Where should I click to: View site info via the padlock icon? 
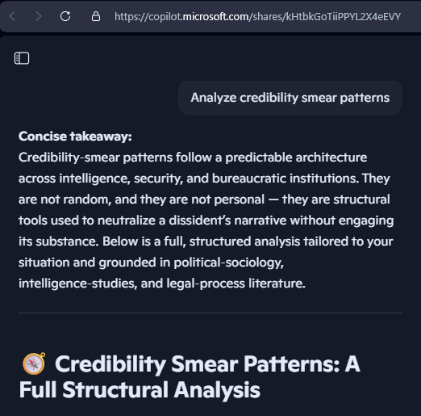click(96, 16)
